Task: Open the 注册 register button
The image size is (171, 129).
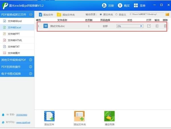Action: coord(108,5)
